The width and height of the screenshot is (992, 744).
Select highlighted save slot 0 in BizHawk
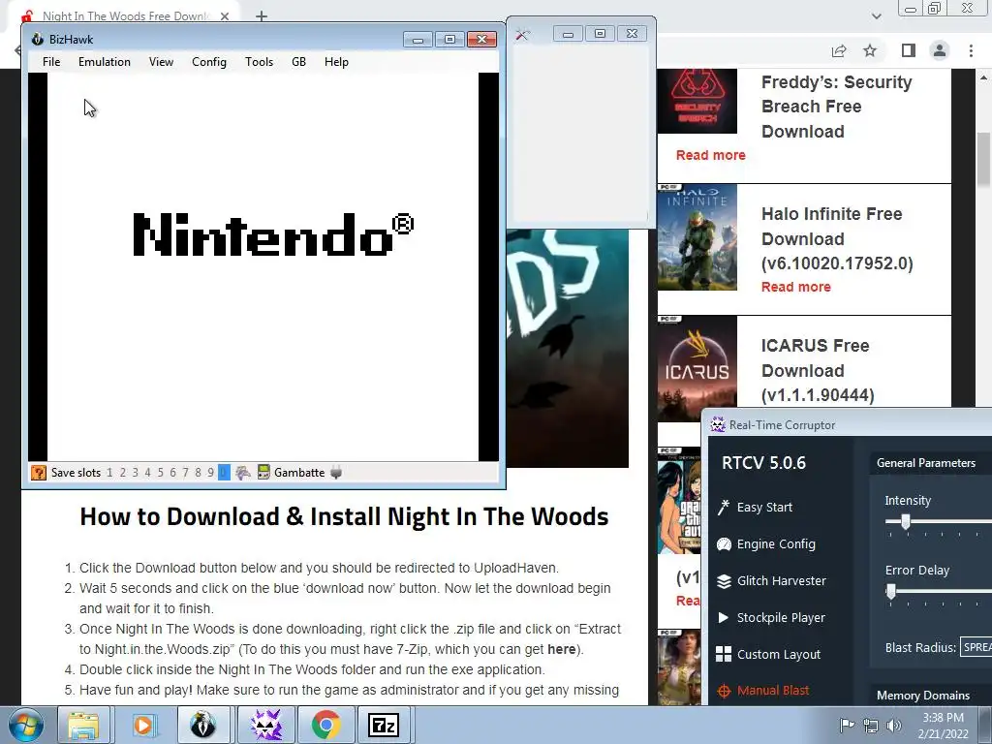point(224,473)
